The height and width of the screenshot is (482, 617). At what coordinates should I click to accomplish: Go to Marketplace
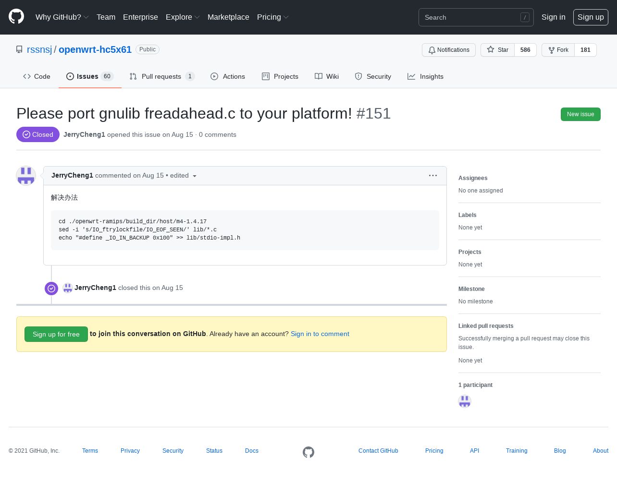[228, 17]
